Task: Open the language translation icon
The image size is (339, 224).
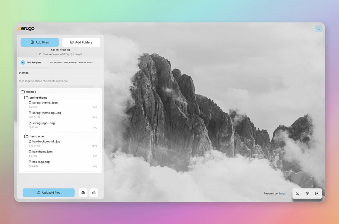Action: point(318,29)
